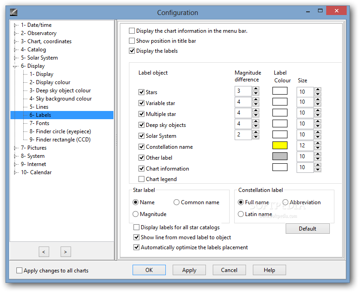The height and width of the screenshot is (292, 359).
Task: Open the 5- Lines page
Action: coord(39,107)
